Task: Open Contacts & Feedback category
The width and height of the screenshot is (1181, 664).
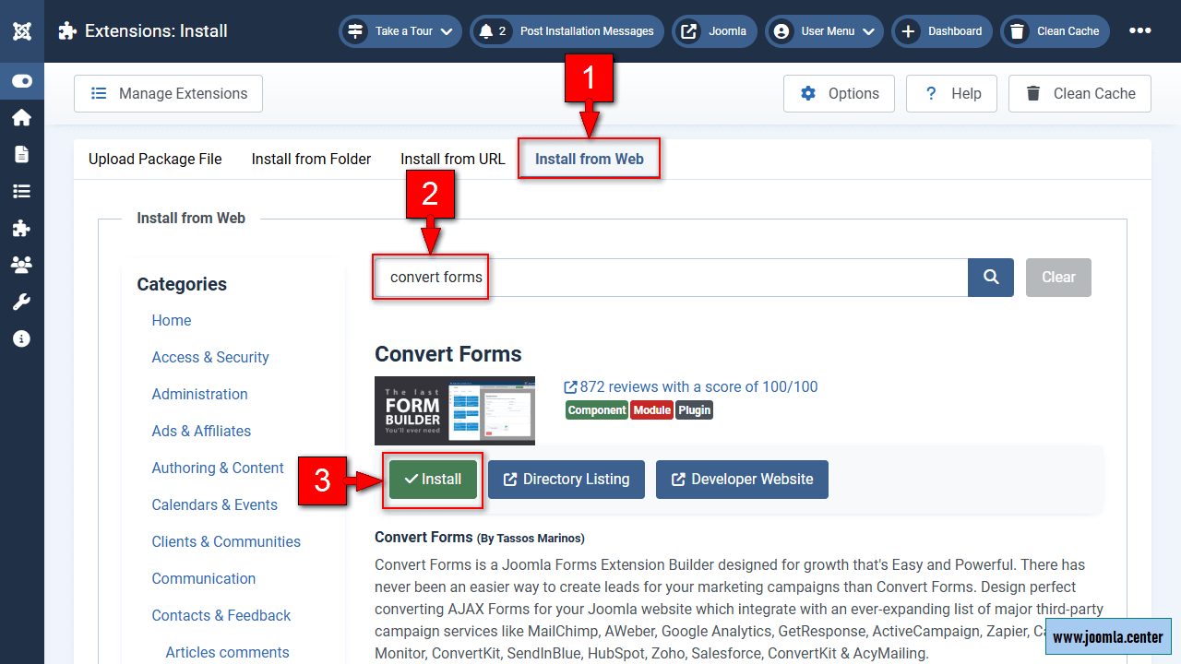Action: (221, 615)
